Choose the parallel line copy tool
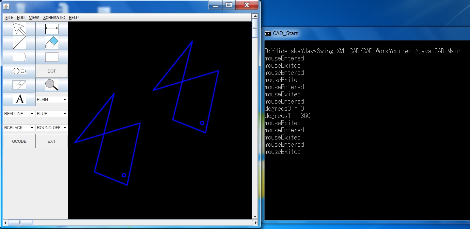The image size is (470, 229). coord(19,85)
